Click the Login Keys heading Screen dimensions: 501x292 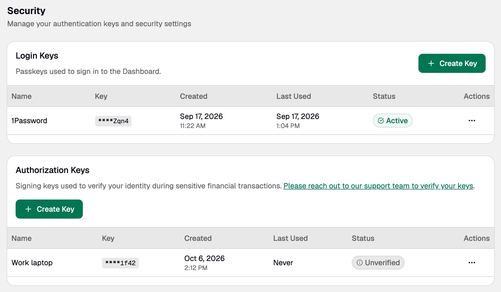click(x=37, y=56)
